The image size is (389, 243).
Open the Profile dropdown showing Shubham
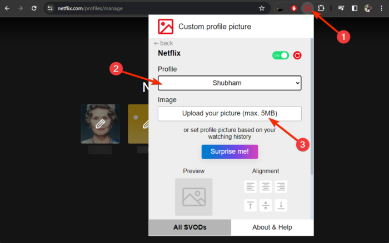(230, 83)
